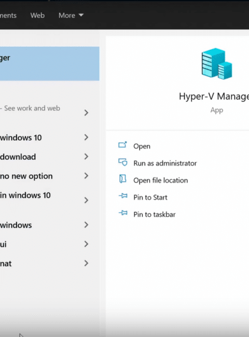Select Open action for Hyper-V Manager
The height and width of the screenshot is (337, 249).
(142, 146)
